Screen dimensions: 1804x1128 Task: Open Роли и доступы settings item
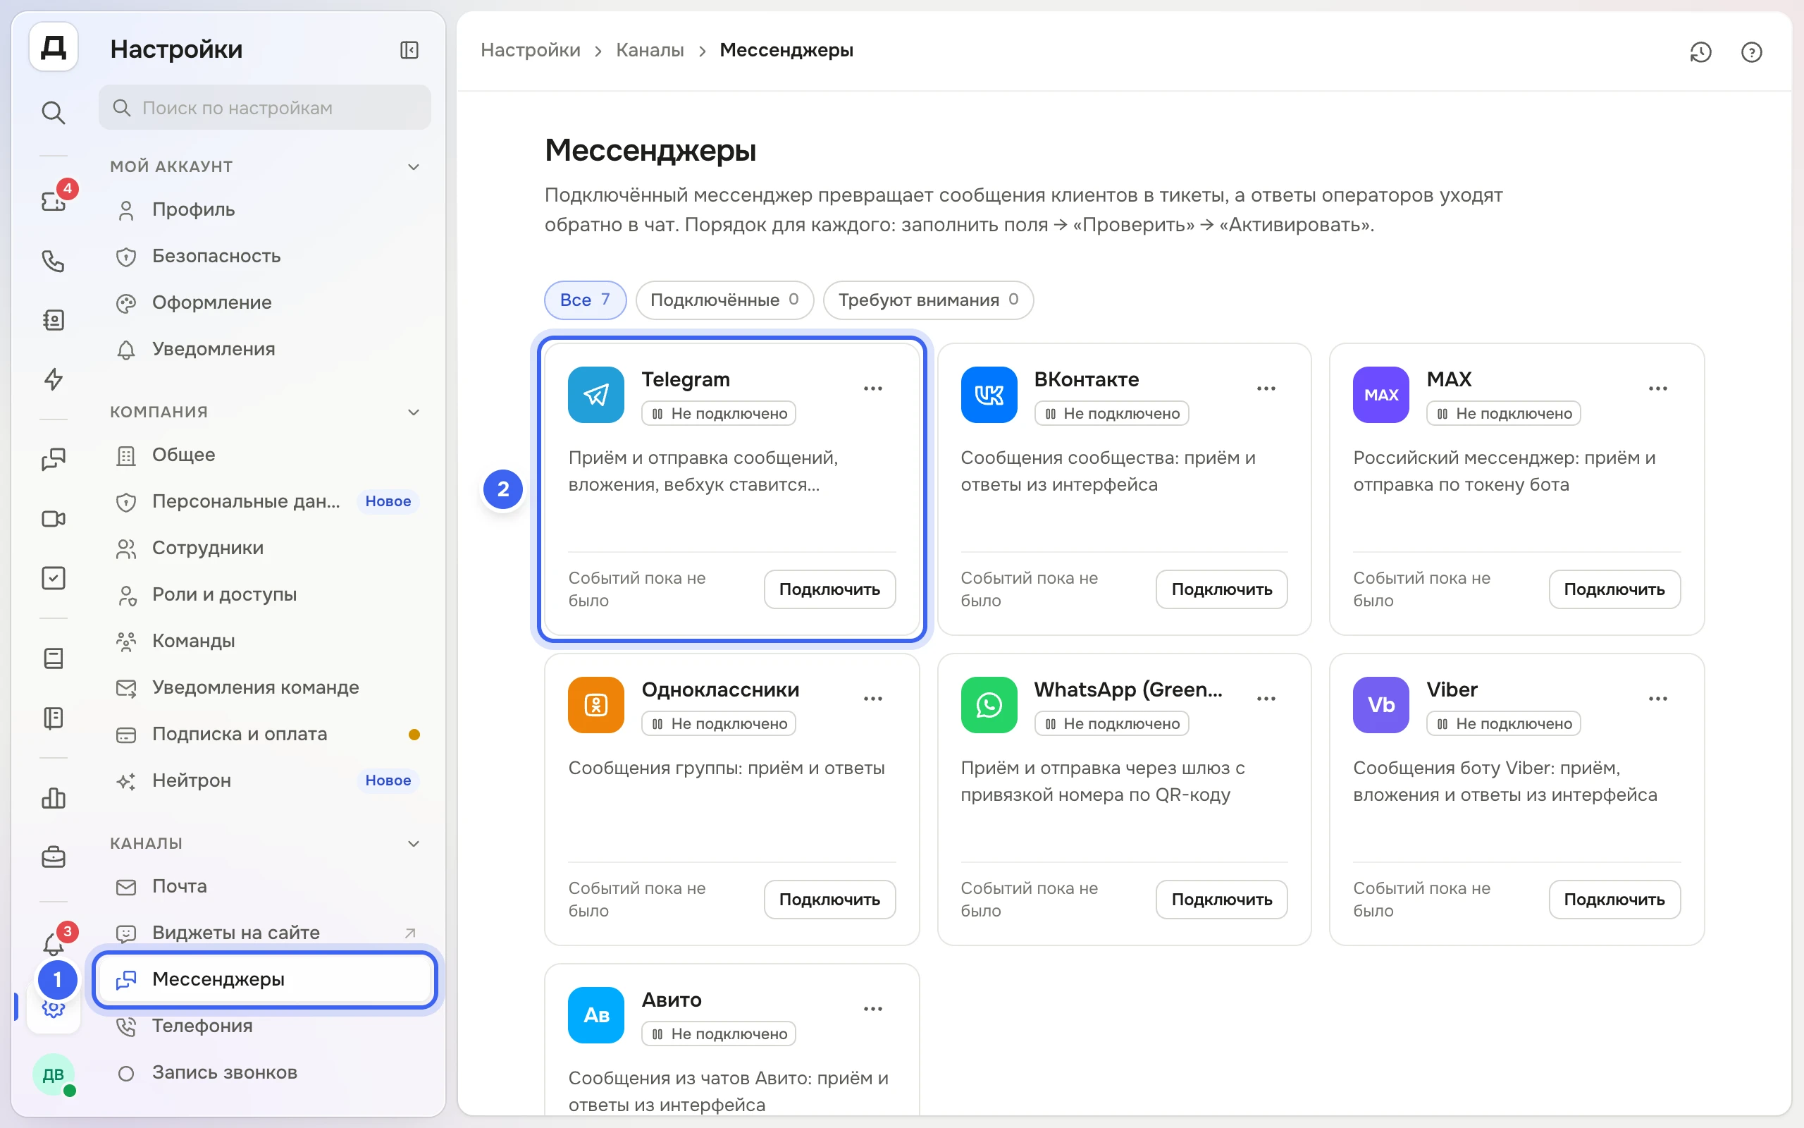pyautogui.click(x=265, y=594)
